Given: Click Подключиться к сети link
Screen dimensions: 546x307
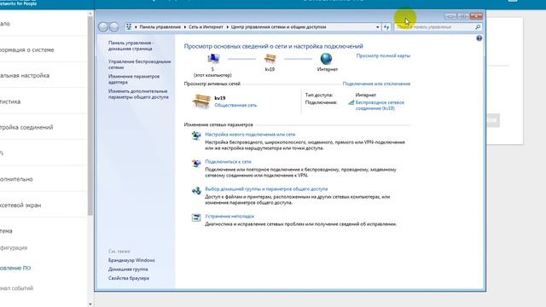Looking at the screenshot, I should [228, 162].
